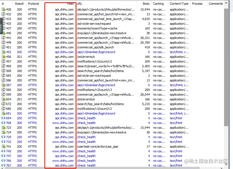The image size is (233, 169).
Task: Click the JSON icon for session 449
Action: [x=3, y=43]
